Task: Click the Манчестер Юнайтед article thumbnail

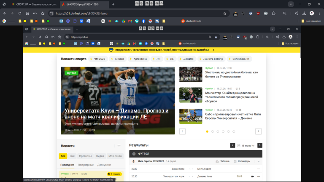Action: coord(191,95)
